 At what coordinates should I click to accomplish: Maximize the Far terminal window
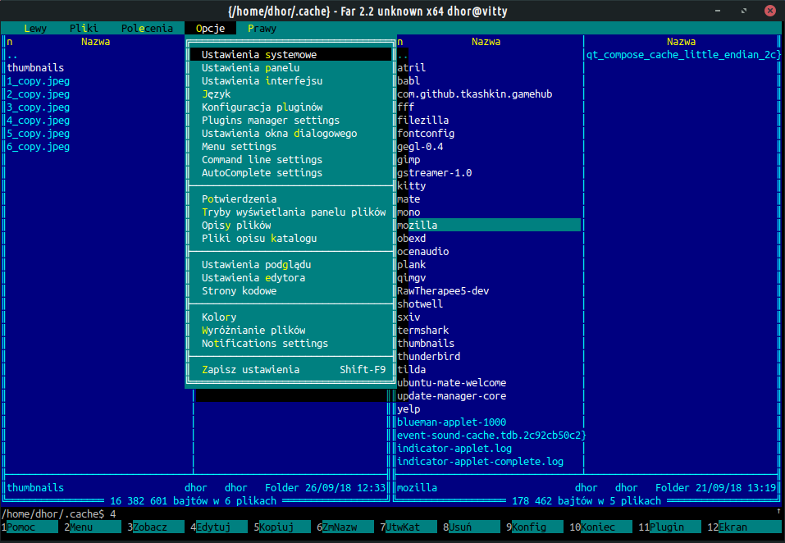[x=744, y=11]
